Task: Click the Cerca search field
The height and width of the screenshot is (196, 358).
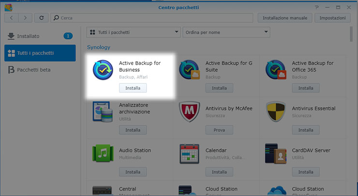Action: (x=152, y=18)
